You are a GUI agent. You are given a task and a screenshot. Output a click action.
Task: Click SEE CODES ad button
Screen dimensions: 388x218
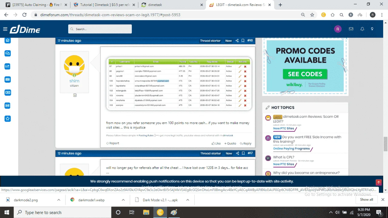coord(305,74)
